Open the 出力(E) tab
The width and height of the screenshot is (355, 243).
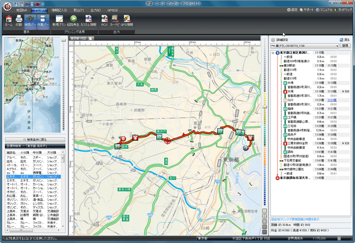click(x=96, y=10)
